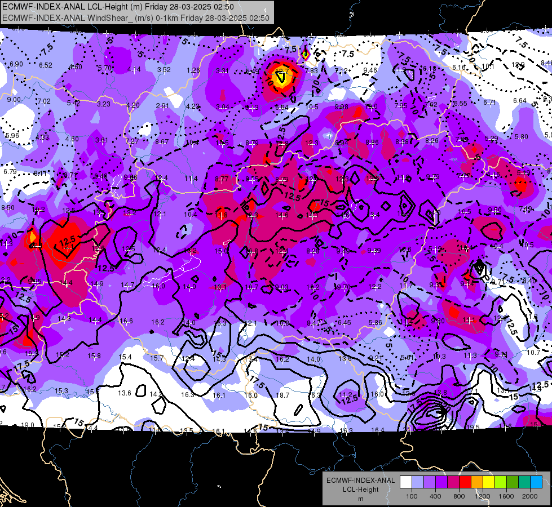Click the legend tick label '800'
The width and height of the screenshot is (552, 507).
pyautogui.click(x=459, y=496)
